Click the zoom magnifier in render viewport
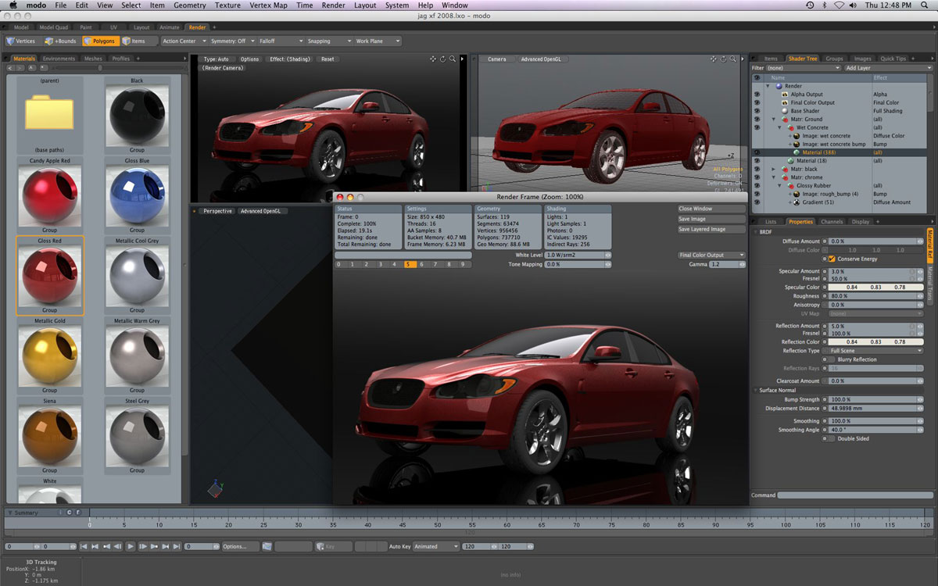The image size is (938, 586). click(x=453, y=59)
